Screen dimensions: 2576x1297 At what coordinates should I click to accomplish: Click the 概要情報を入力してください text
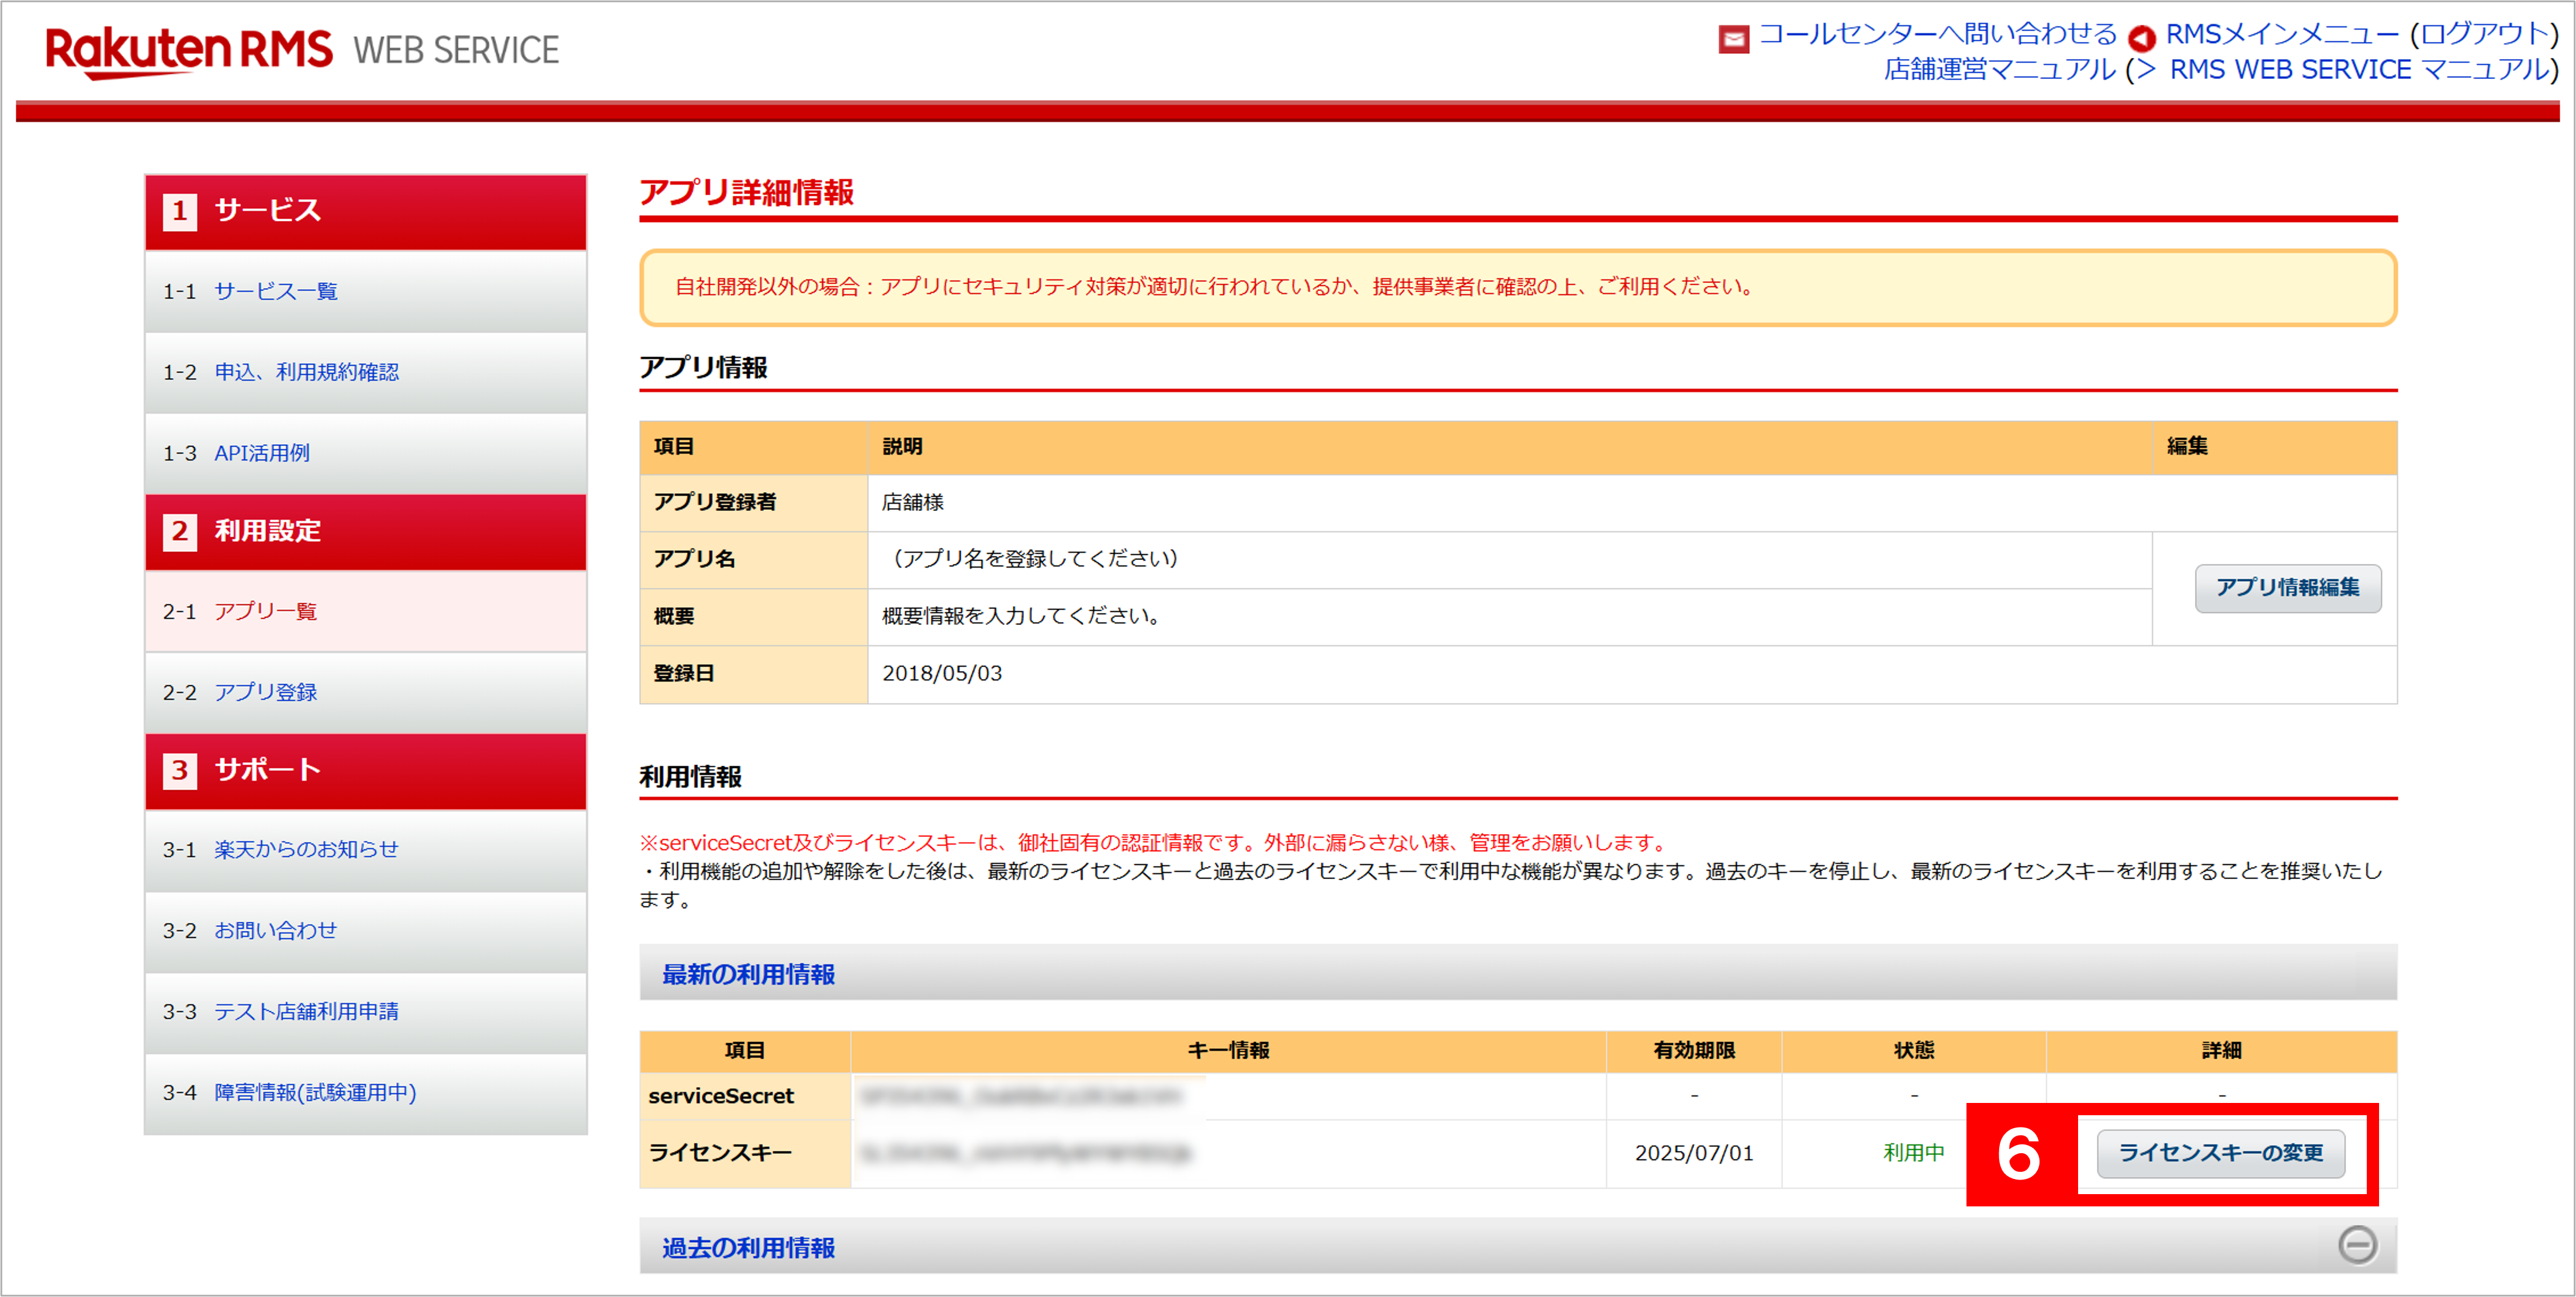tap(1022, 616)
